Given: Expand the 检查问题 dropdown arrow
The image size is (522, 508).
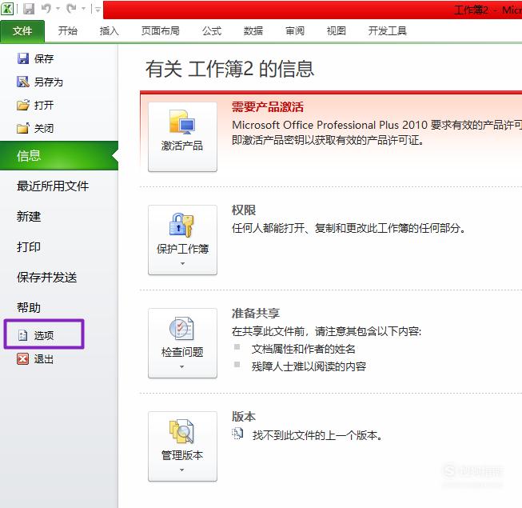Looking at the screenshot, I should tap(182, 366).
